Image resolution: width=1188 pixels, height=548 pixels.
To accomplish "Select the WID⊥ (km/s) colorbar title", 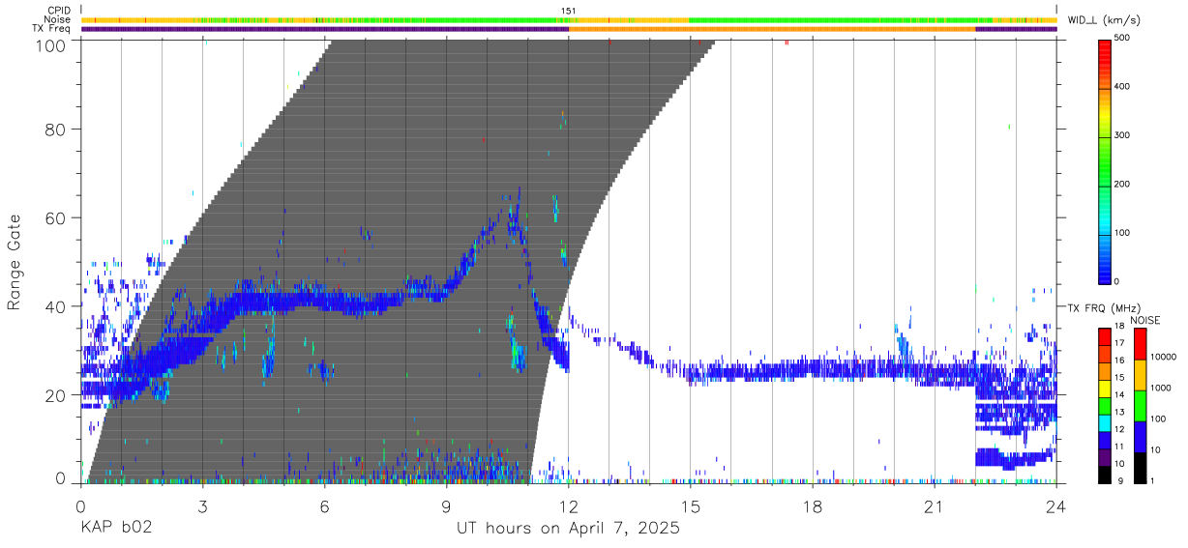I will coord(1105,19).
